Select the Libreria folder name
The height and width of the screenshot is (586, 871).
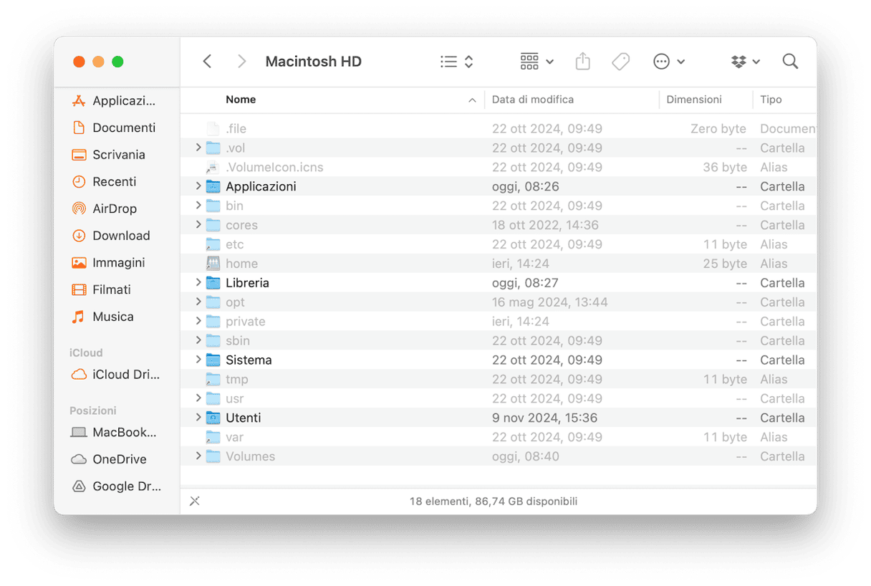[x=247, y=283]
